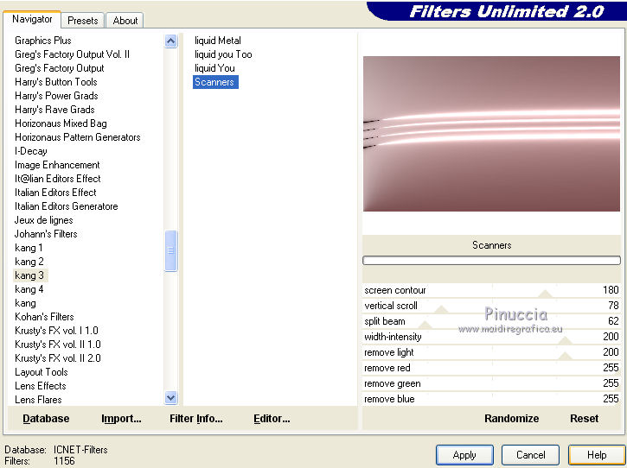
Task: Switch to the Presets tab
Action: (83, 21)
